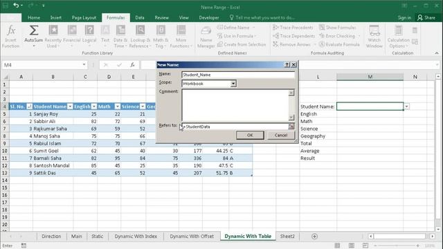
Task: Click Trace Dependents
Action: pos(293,36)
